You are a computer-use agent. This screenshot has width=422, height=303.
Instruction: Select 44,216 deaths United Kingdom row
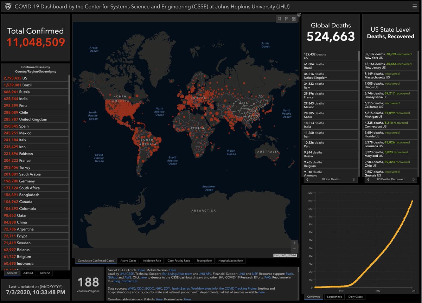(330, 76)
